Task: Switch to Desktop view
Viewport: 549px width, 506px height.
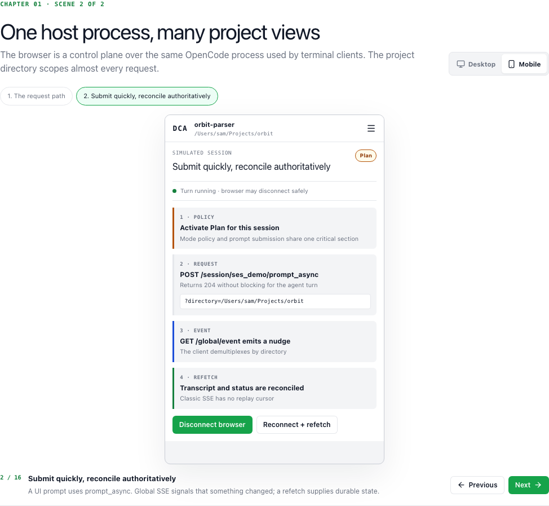Action: (476, 64)
